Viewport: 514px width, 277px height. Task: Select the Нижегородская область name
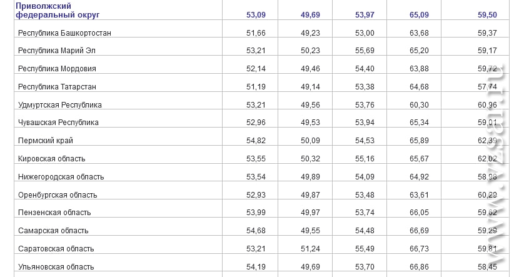(x=61, y=177)
